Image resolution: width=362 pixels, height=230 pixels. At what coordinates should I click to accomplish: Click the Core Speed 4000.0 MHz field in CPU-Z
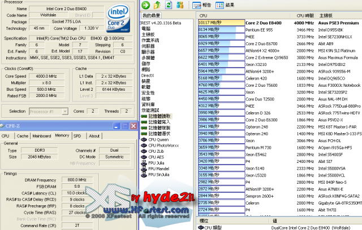(x=46, y=76)
